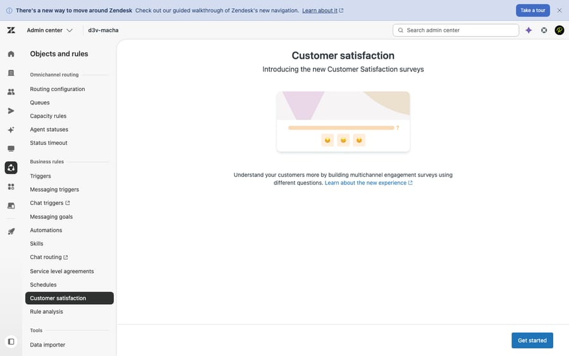Open the AI sparkle icon in left rail
The width and height of the screenshot is (569, 356).
(11, 130)
